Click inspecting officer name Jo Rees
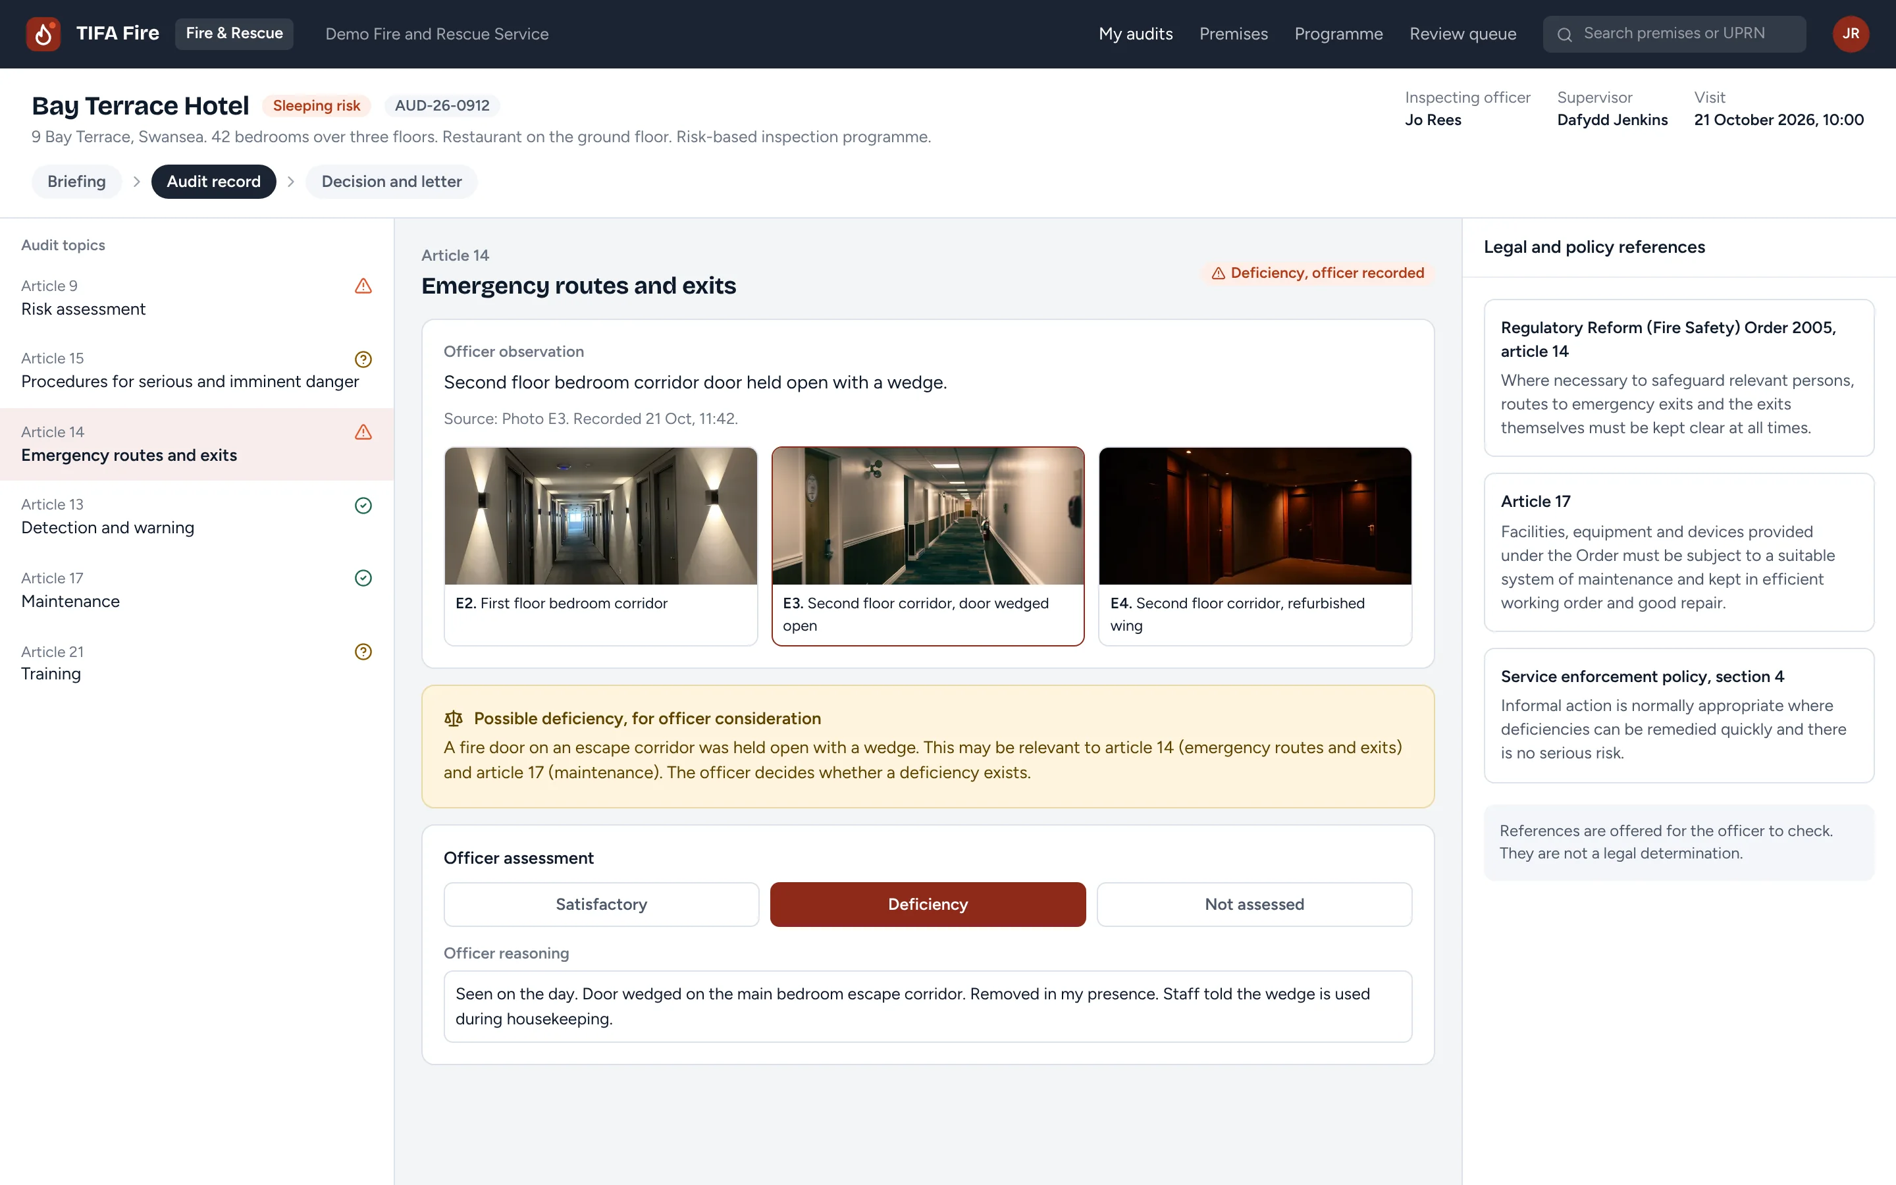This screenshot has height=1185, width=1896. tap(1433, 120)
